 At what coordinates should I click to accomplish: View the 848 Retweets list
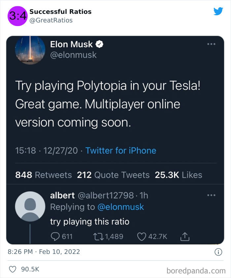(x=37, y=175)
